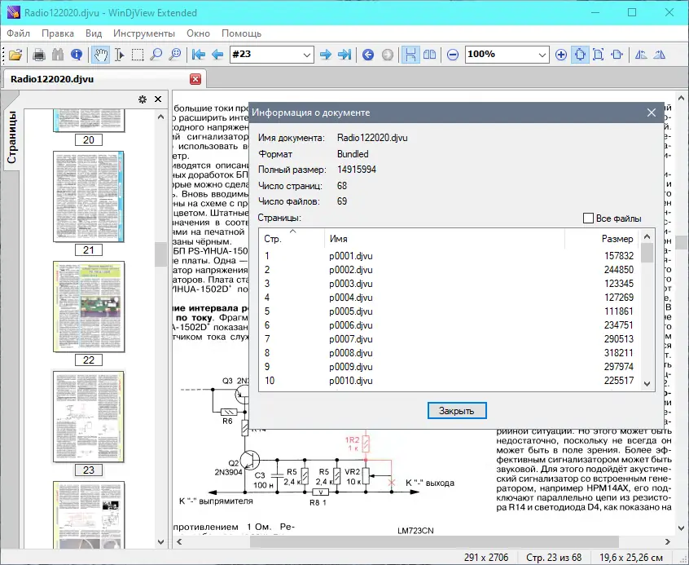Viewport: 689px width, 565px height.
Task: Sort list by 'Стр.' column header
Action: pyautogui.click(x=292, y=239)
